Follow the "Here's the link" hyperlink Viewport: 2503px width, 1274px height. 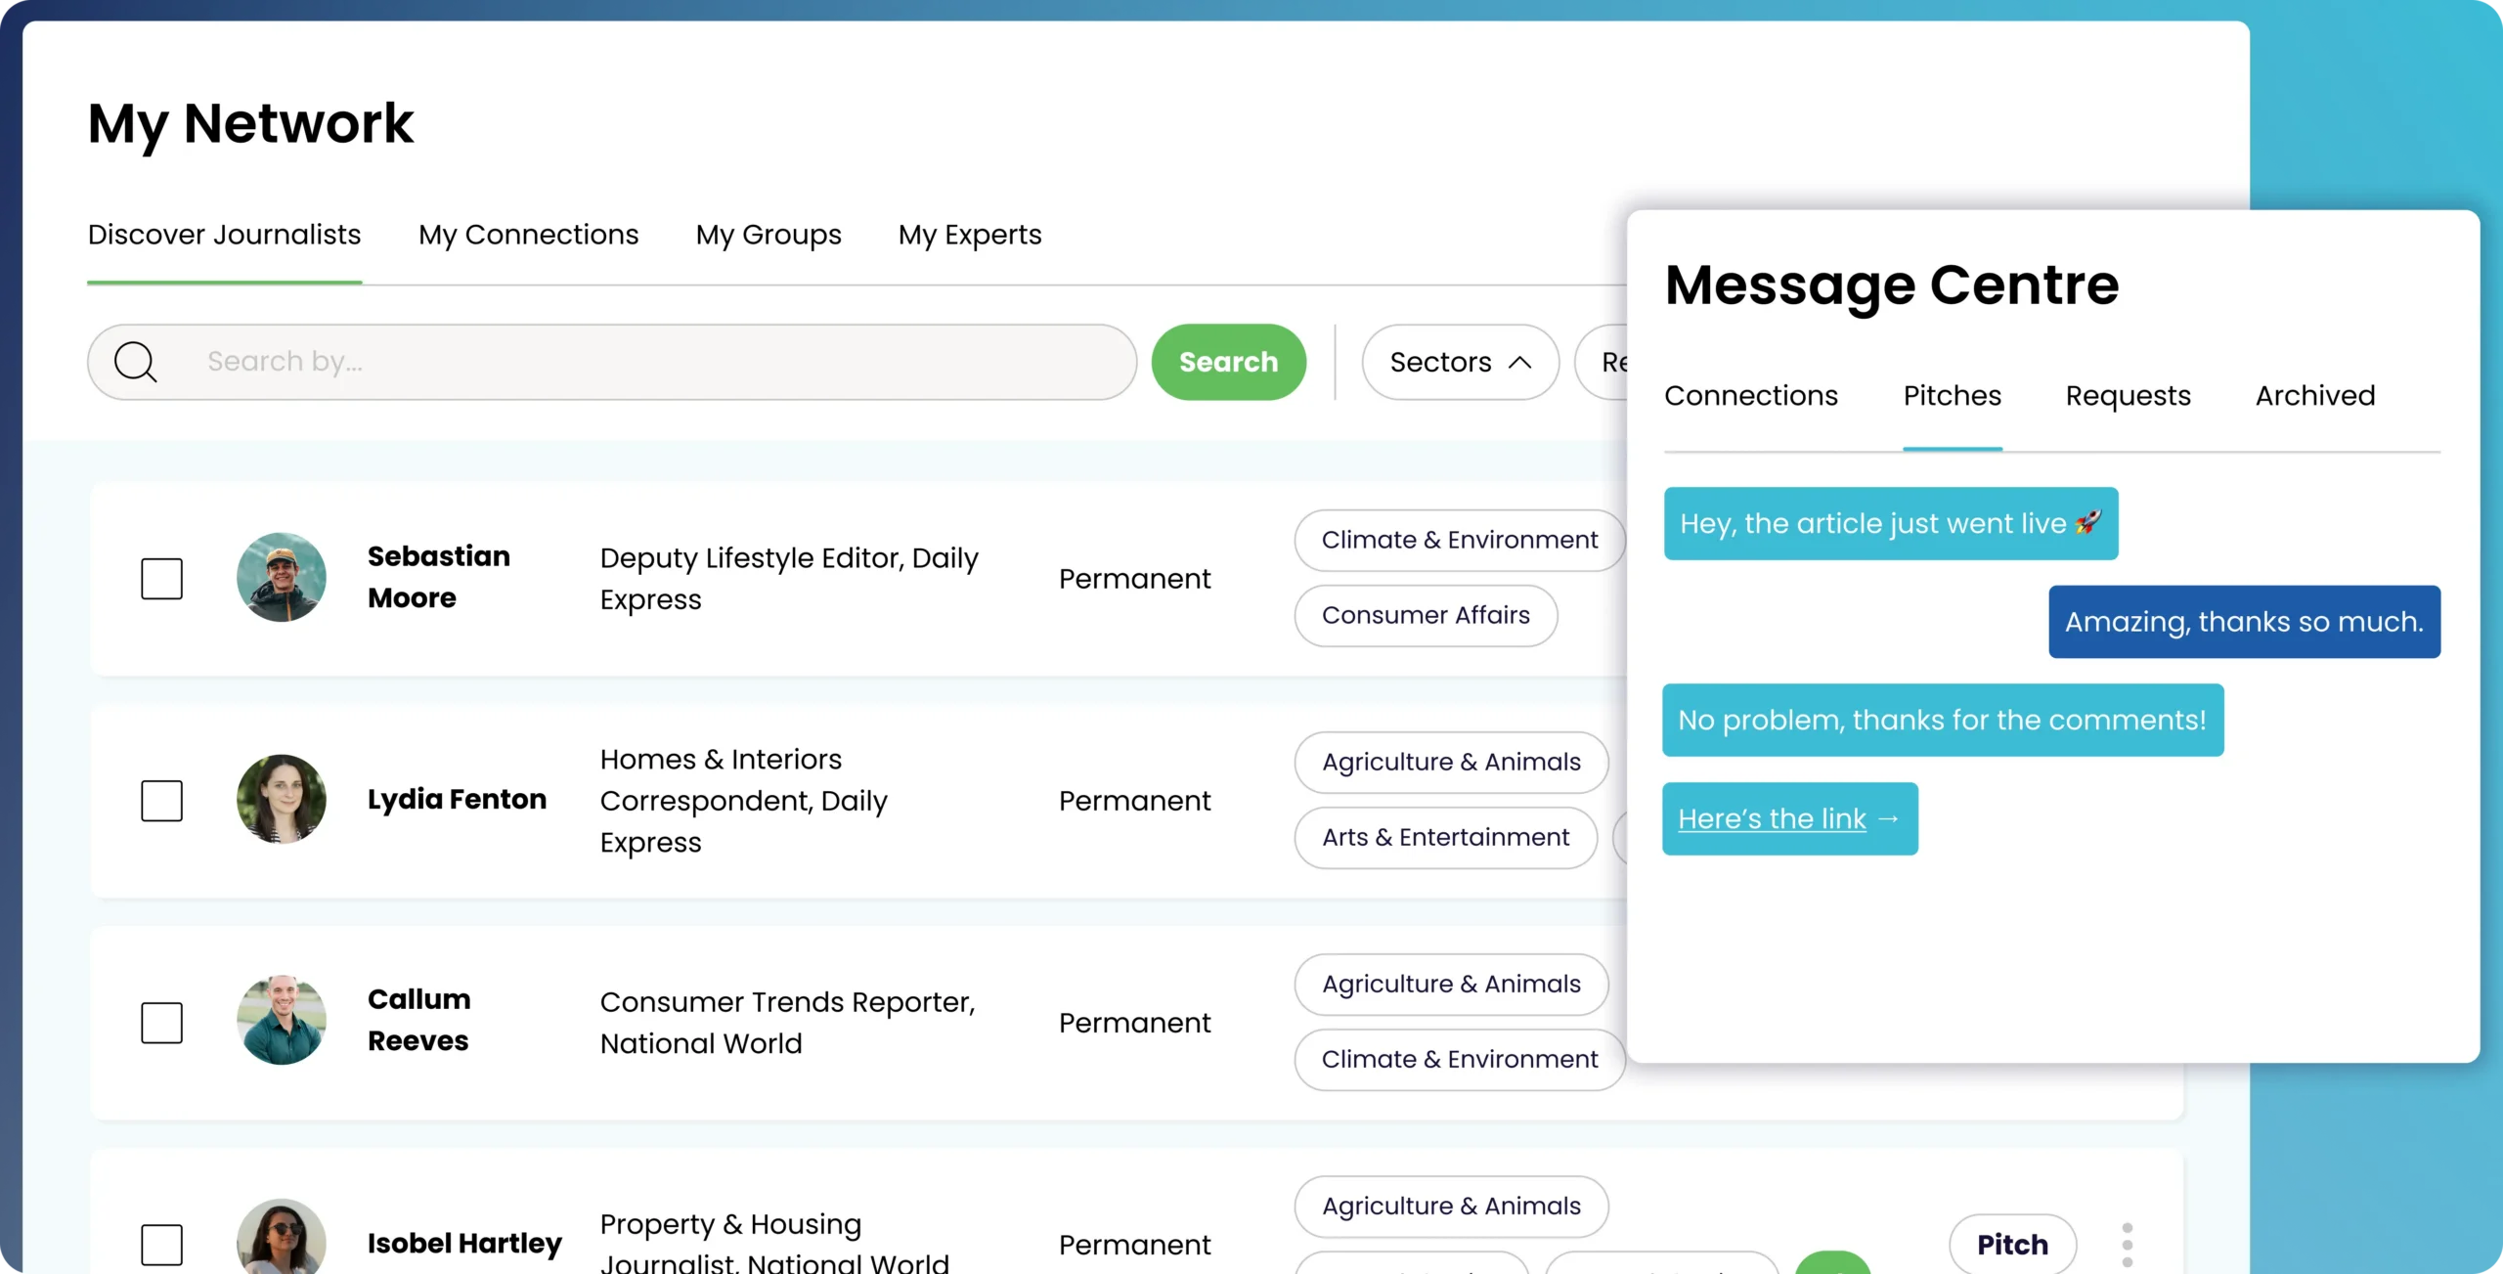[x=1772, y=819]
